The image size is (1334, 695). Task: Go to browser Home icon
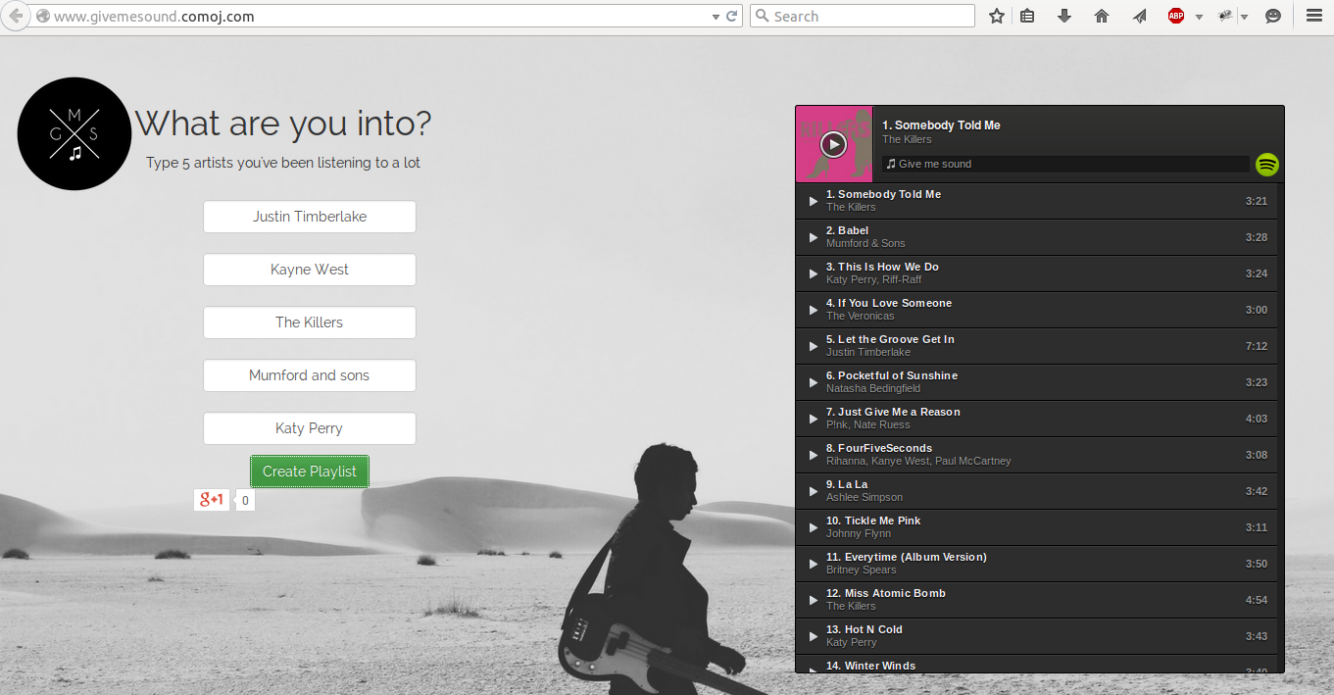click(1102, 16)
